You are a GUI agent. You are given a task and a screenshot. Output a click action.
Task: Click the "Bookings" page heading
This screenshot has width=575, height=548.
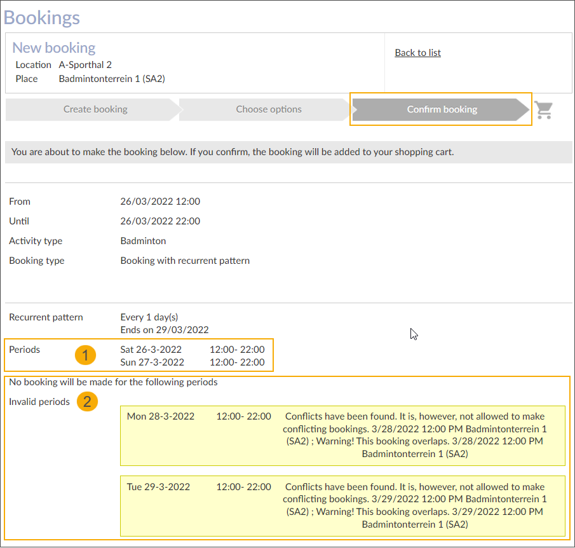(42, 18)
